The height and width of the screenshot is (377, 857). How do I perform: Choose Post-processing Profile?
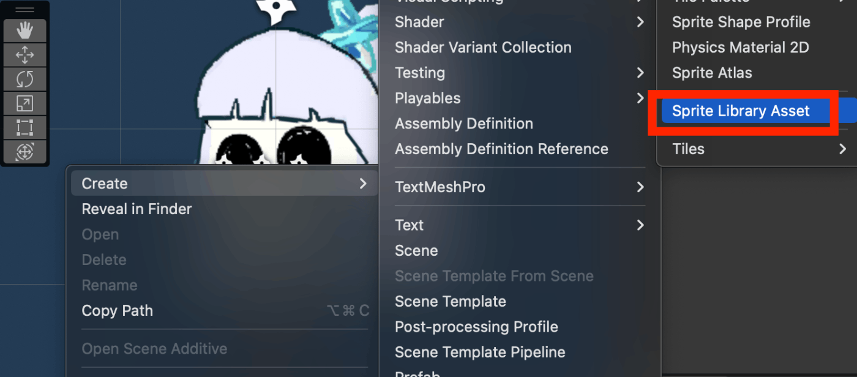[x=476, y=327]
